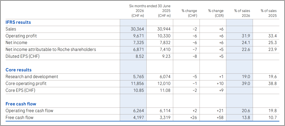
Task: Click Core EPS 2025 value 11.08
Action: 165,90
